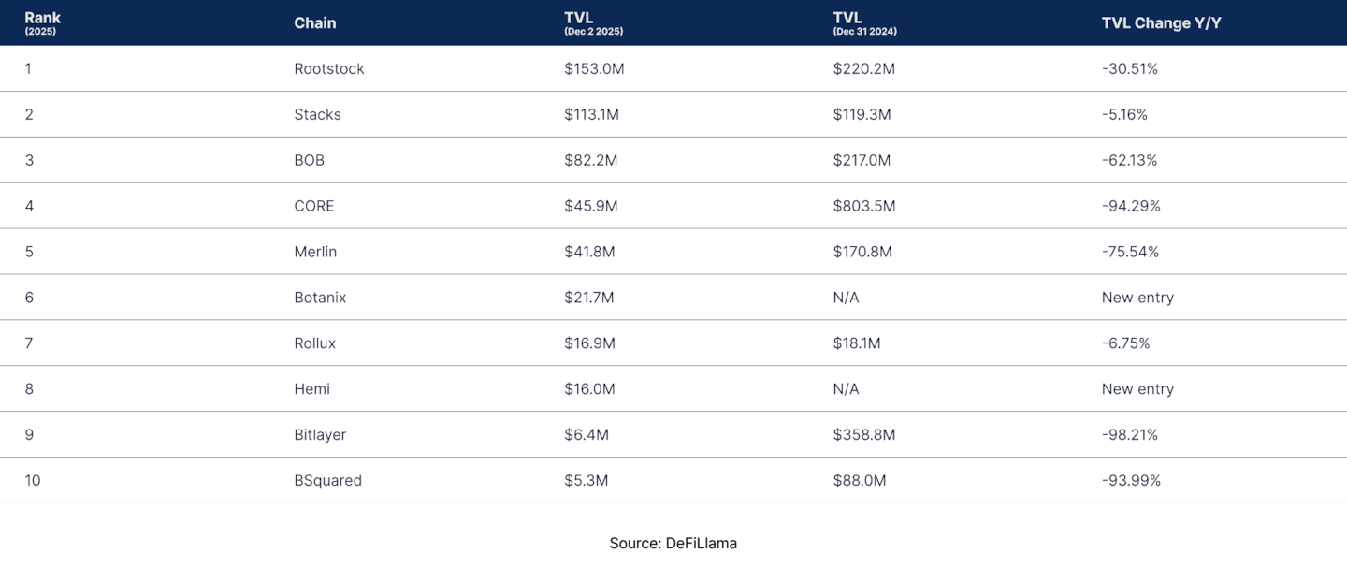This screenshot has height=583, width=1347.
Task: Select the Merlin chain name
Action: [x=315, y=253]
